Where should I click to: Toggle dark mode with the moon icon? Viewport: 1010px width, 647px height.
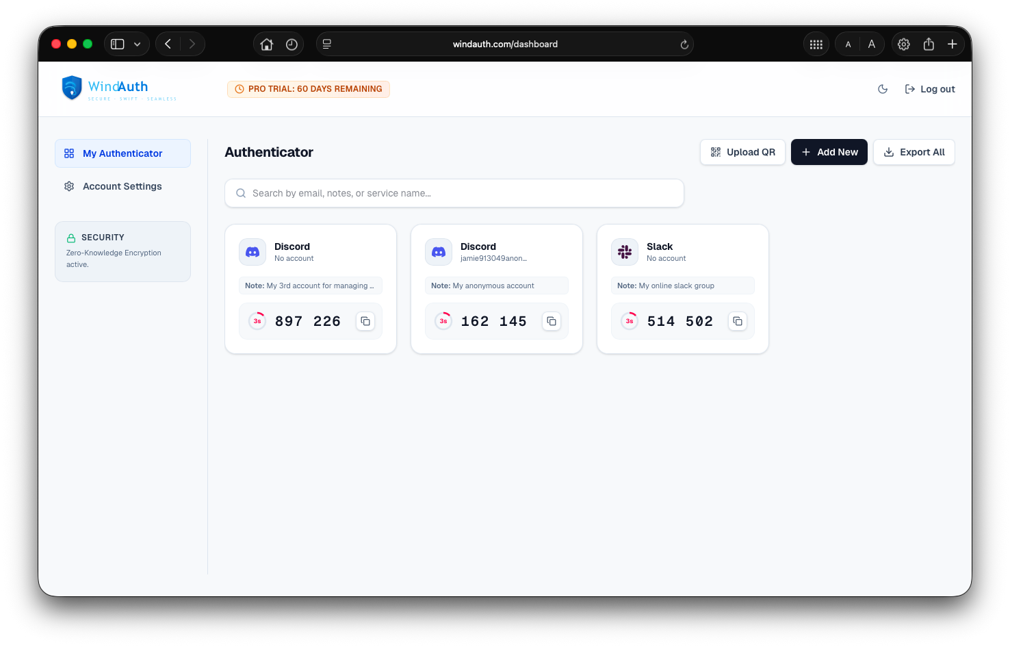pos(882,88)
